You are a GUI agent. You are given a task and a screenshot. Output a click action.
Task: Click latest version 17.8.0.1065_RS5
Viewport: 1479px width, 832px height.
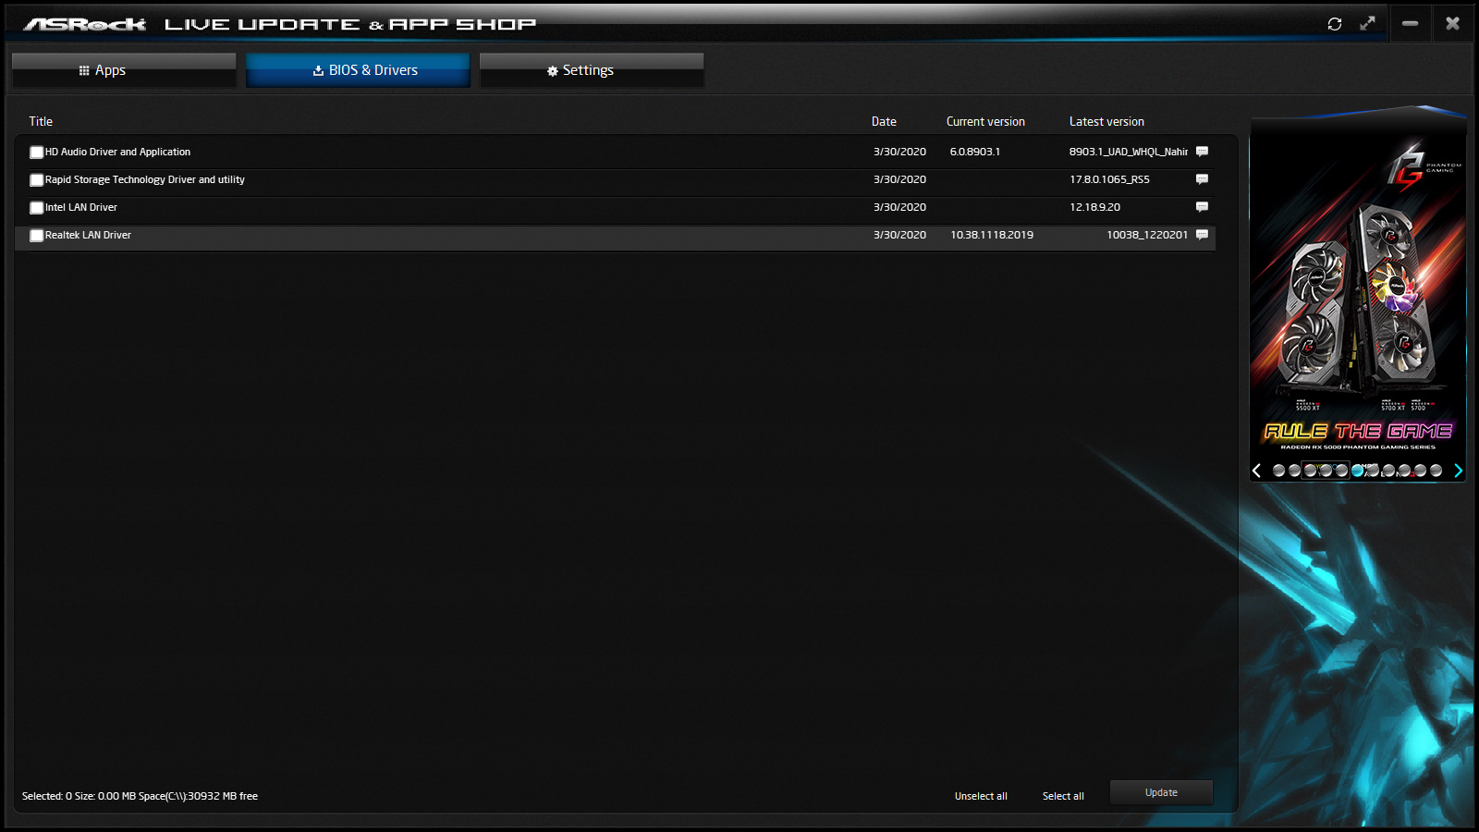click(1109, 179)
